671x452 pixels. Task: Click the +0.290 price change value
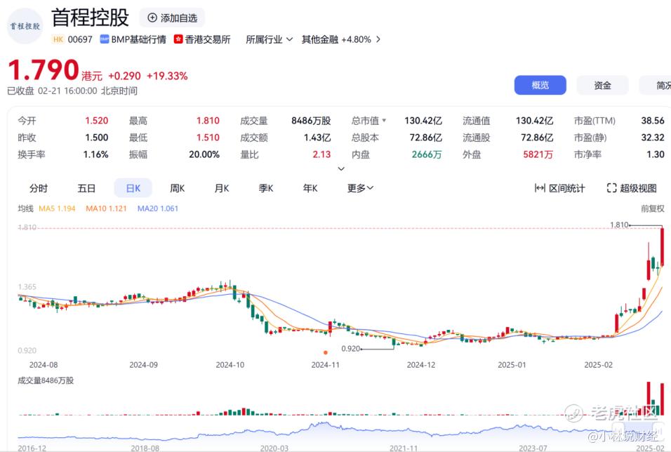124,76
